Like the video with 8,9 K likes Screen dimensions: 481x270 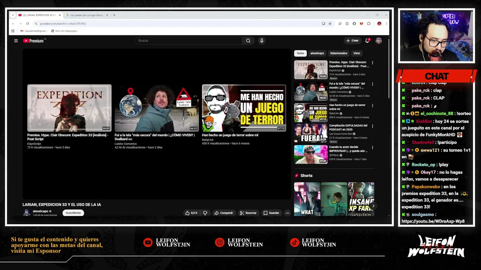click(191, 213)
